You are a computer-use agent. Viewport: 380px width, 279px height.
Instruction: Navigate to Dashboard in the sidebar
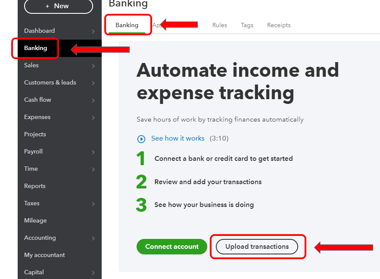pyautogui.click(x=39, y=31)
